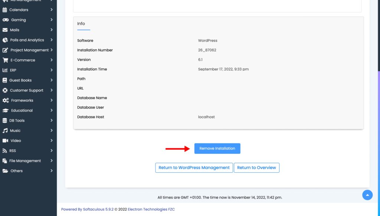
Task: Click the E-Commerce shopping cart icon
Action: [5, 60]
